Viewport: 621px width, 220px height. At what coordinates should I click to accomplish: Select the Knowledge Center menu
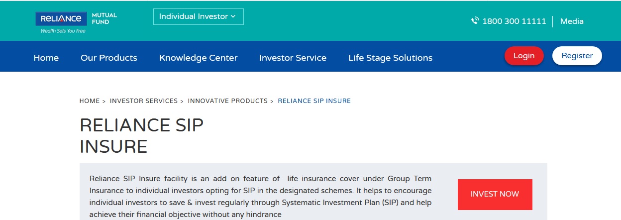point(198,58)
